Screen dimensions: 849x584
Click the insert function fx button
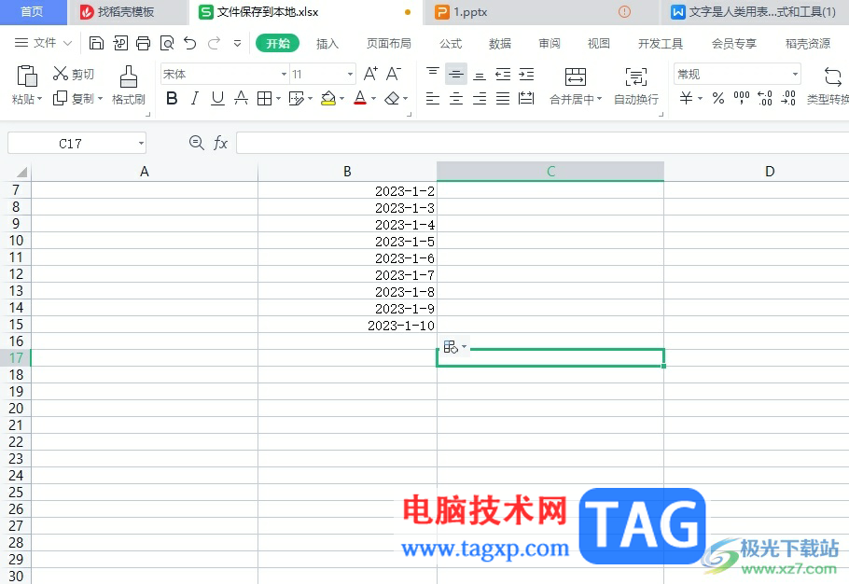220,144
